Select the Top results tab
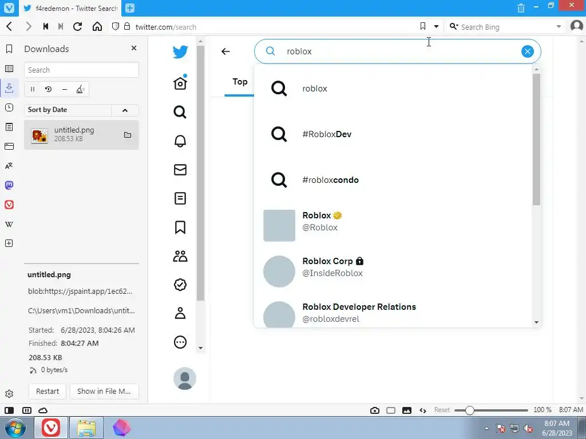This screenshot has width=586, height=439. [240, 82]
